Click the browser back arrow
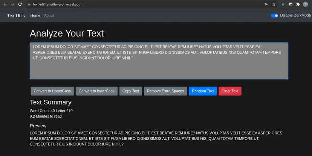The height and width of the screenshot is (156, 312). tap(5, 5)
